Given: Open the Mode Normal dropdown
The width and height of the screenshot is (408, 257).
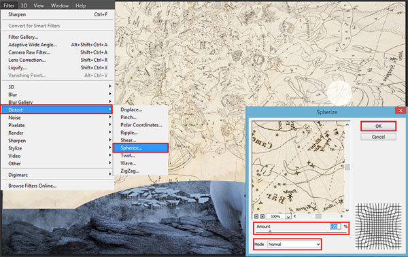Looking at the screenshot, I should point(294,245).
